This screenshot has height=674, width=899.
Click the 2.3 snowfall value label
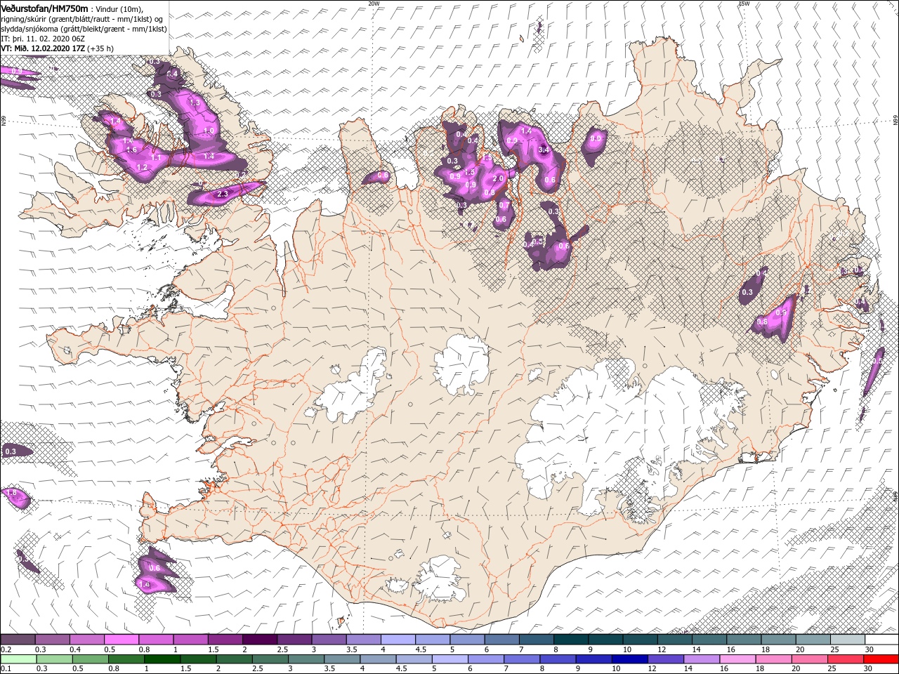[223, 194]
